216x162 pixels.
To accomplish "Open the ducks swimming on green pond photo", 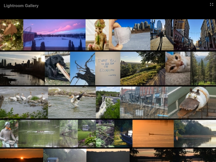I will [39, 134].
